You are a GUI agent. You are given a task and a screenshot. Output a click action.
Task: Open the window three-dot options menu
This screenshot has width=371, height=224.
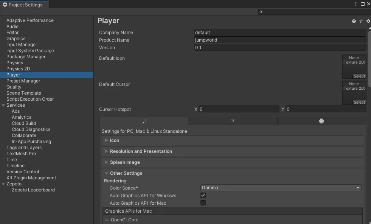(x=355, y=4)
